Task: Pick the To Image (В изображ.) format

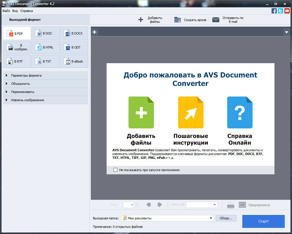Action: click(x=17, y=47)
